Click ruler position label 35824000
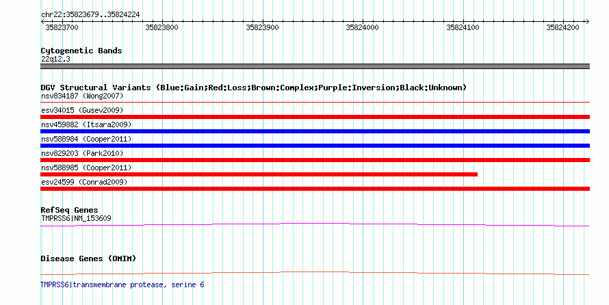Viewport: 609px width, 305px height. [362, 27]
